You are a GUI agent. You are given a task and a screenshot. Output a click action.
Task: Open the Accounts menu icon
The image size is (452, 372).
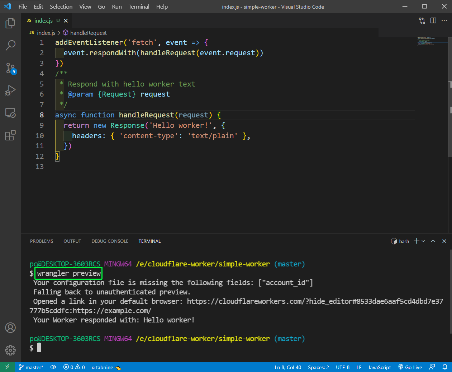(10, 327)
